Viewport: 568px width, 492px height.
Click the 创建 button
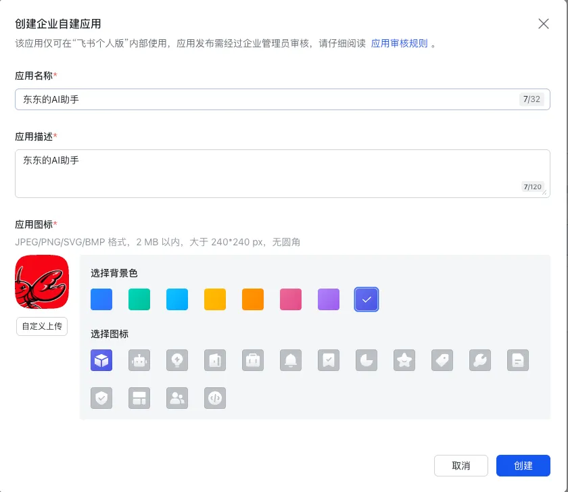click(x=523, y=466)
